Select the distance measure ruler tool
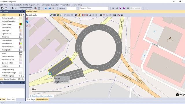Screen dimensions: 185x104 point(104,15)
